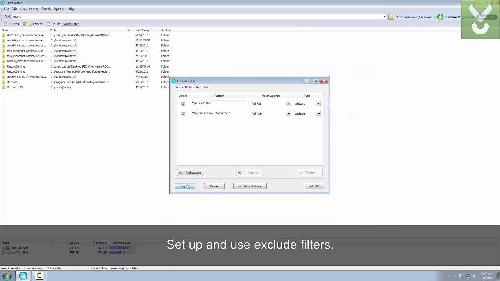The height and width of the screenshot is (281, 500).
Task: Click the Filter active status text
Action: (99, 268)
